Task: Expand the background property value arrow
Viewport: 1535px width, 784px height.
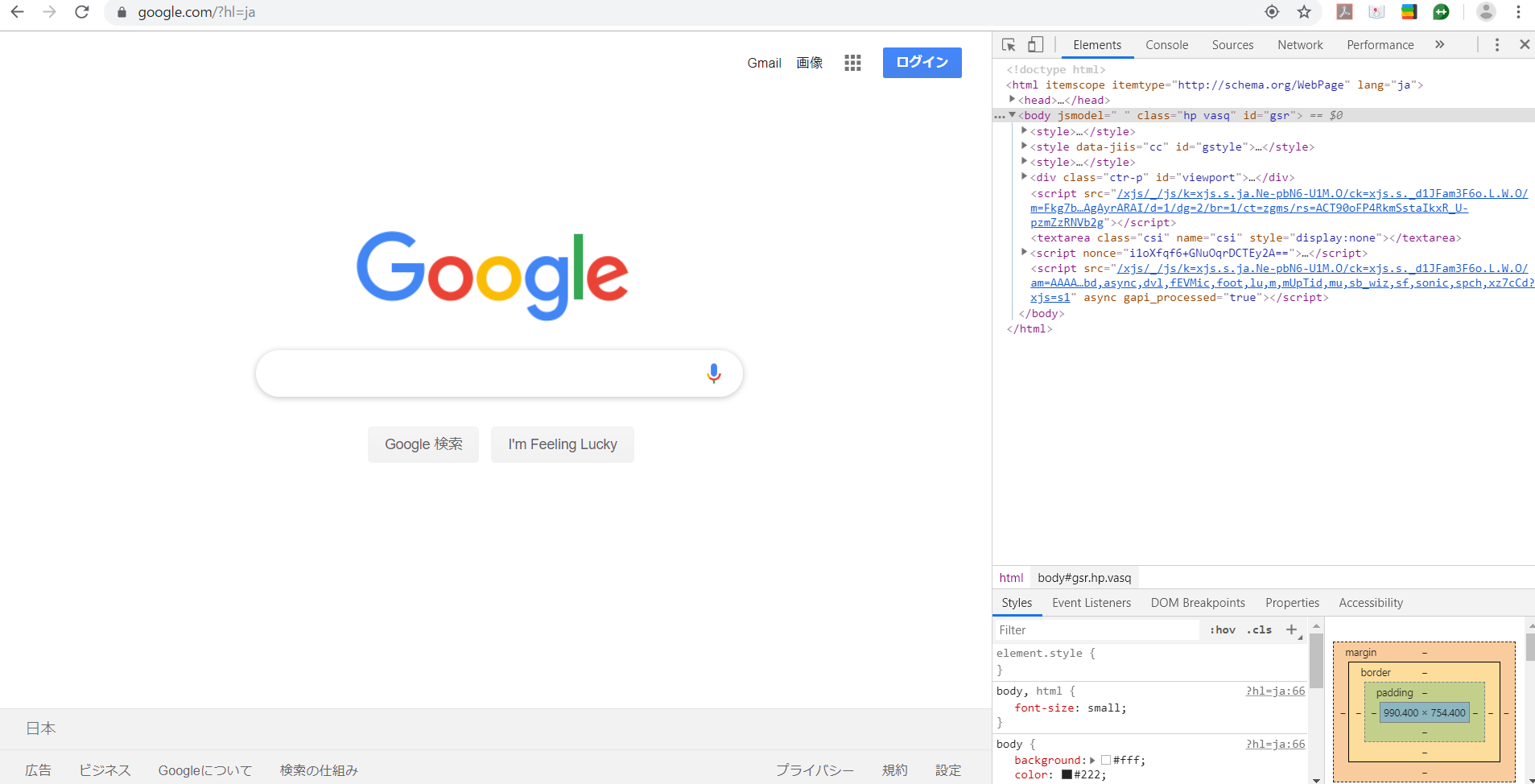Action: click(1093, 760)
